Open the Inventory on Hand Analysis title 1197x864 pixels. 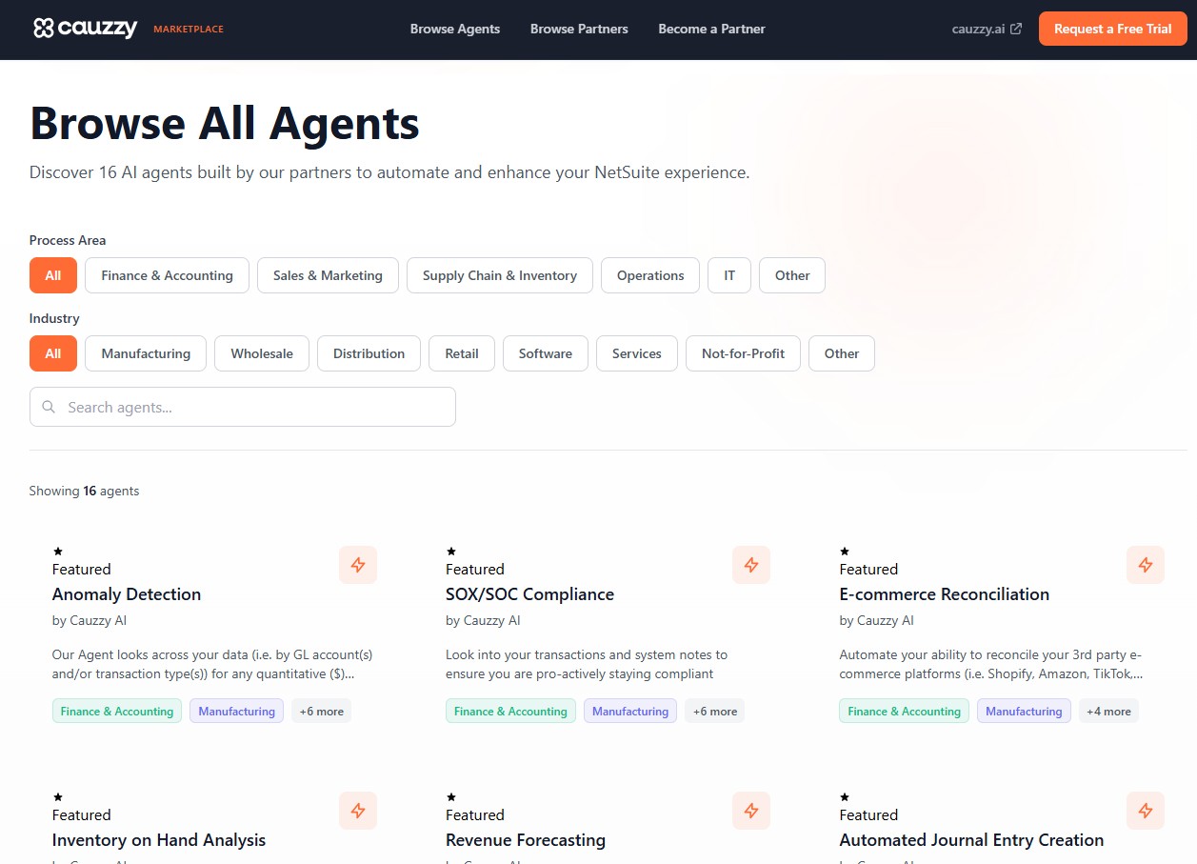pyautogui.click(x=159, y=840)
